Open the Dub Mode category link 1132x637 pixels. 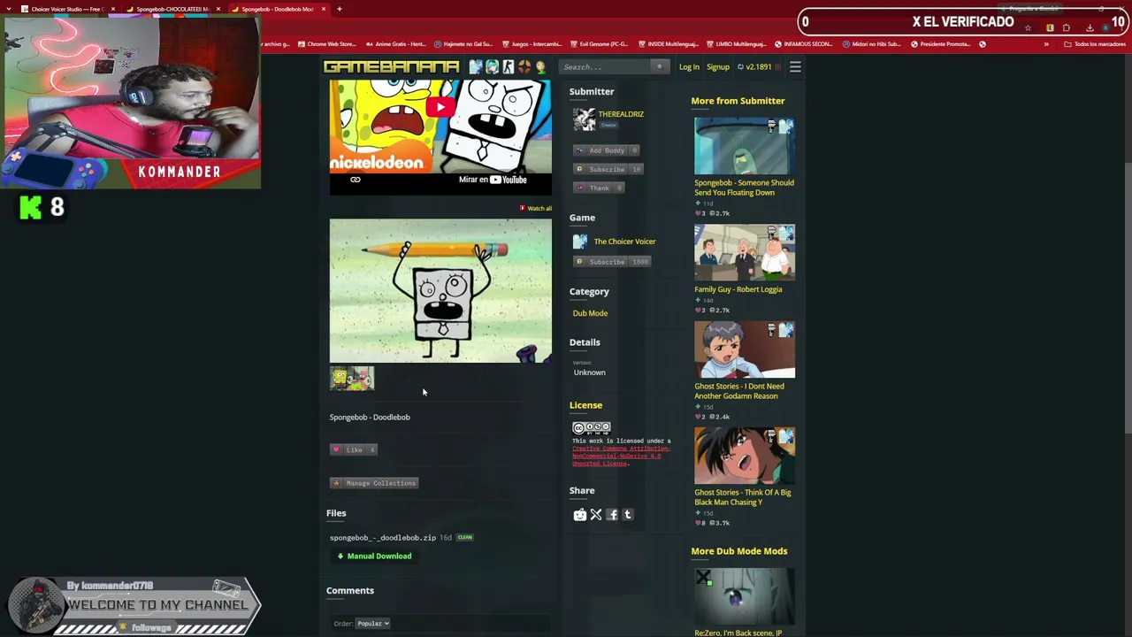[590, 313]
